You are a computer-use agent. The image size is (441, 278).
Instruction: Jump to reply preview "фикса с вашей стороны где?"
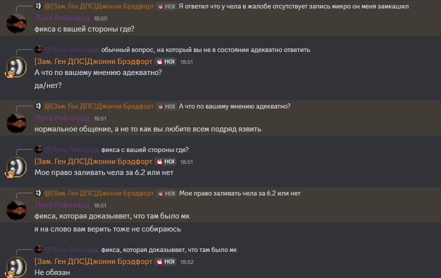[145, 149]
